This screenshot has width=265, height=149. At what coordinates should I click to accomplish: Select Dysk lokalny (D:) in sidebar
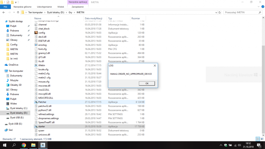[x=19, y=113]
